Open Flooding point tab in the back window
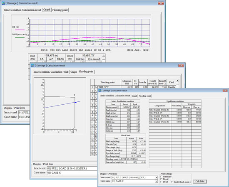 (60, 10)
